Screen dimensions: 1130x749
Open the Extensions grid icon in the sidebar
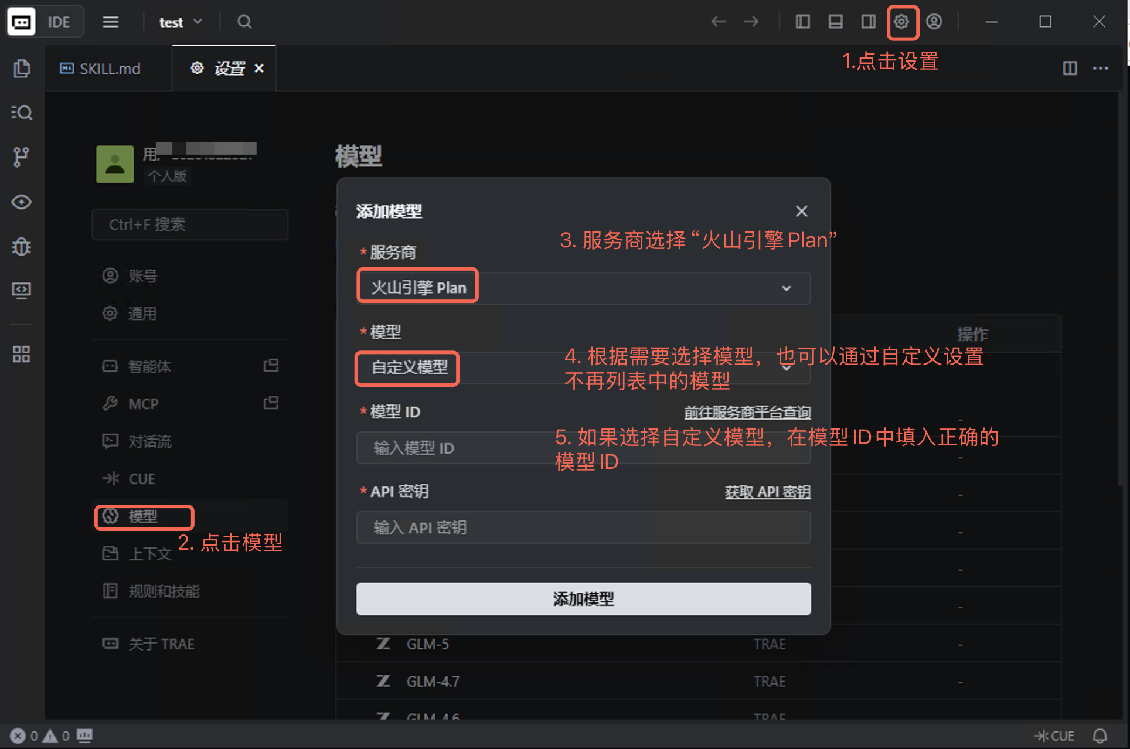coord(22,353)
